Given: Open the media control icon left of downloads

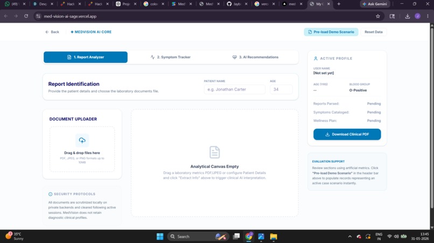Looking at the screenshot, I should pyautogui.click(x=392, y=16).
